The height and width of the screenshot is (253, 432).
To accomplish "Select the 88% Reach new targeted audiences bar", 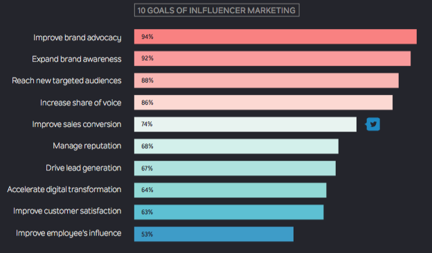I will (267, 80).
